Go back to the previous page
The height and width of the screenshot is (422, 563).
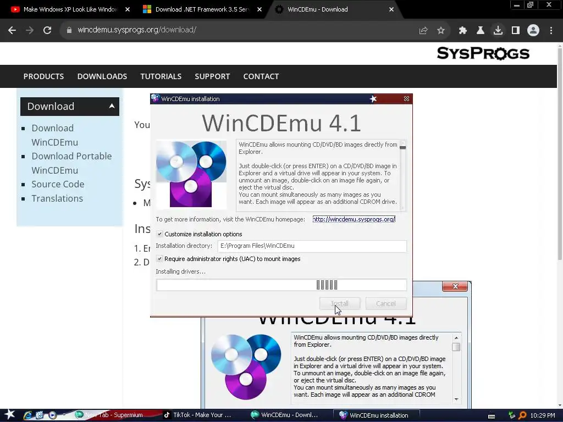coord(12,30)
